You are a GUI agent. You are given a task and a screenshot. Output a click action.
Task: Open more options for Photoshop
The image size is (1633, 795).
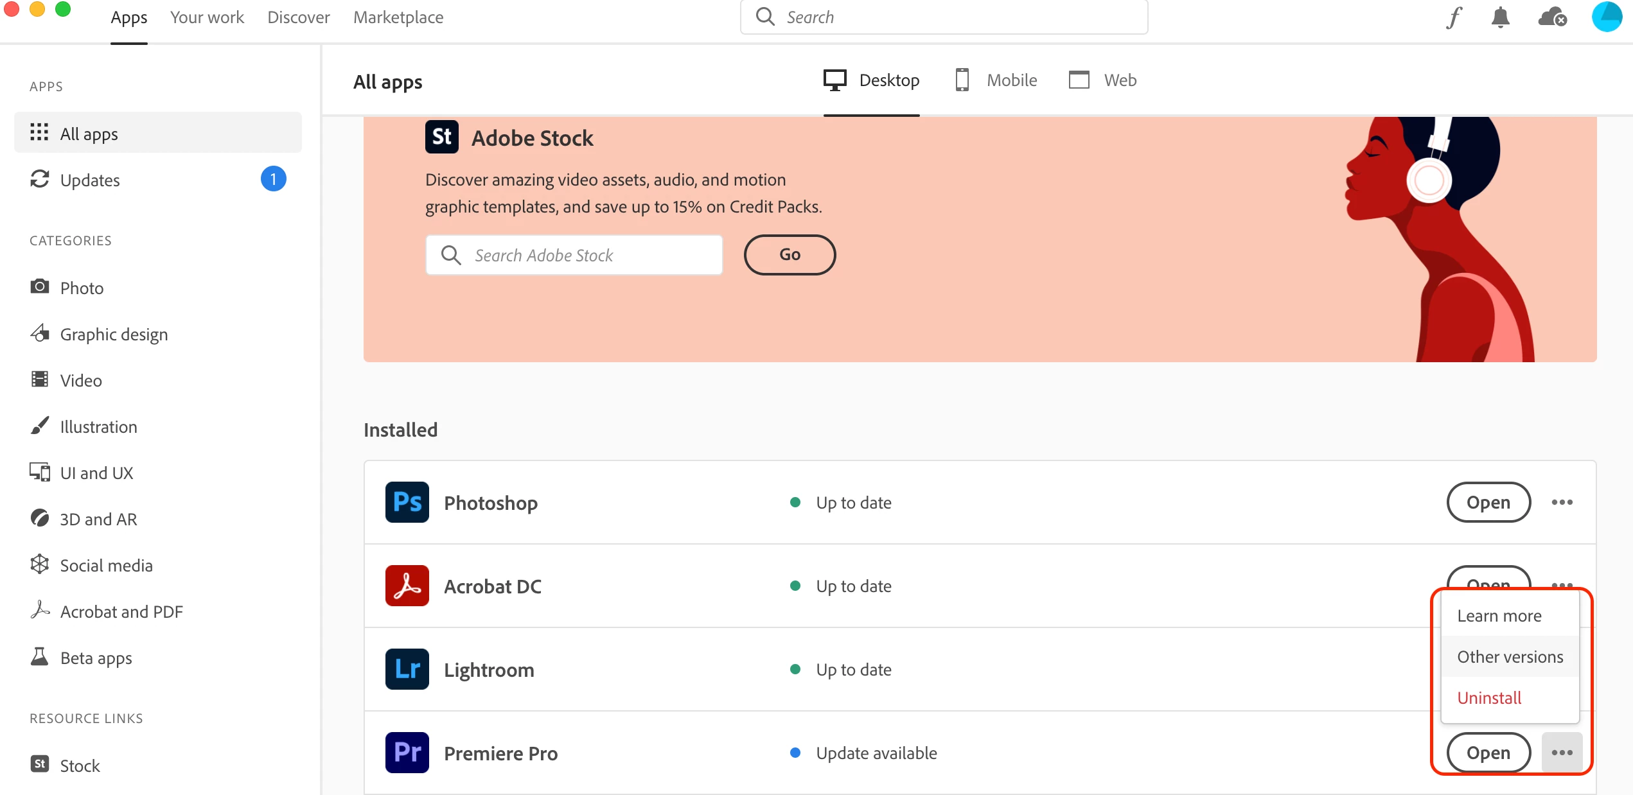click(1562, 502)
